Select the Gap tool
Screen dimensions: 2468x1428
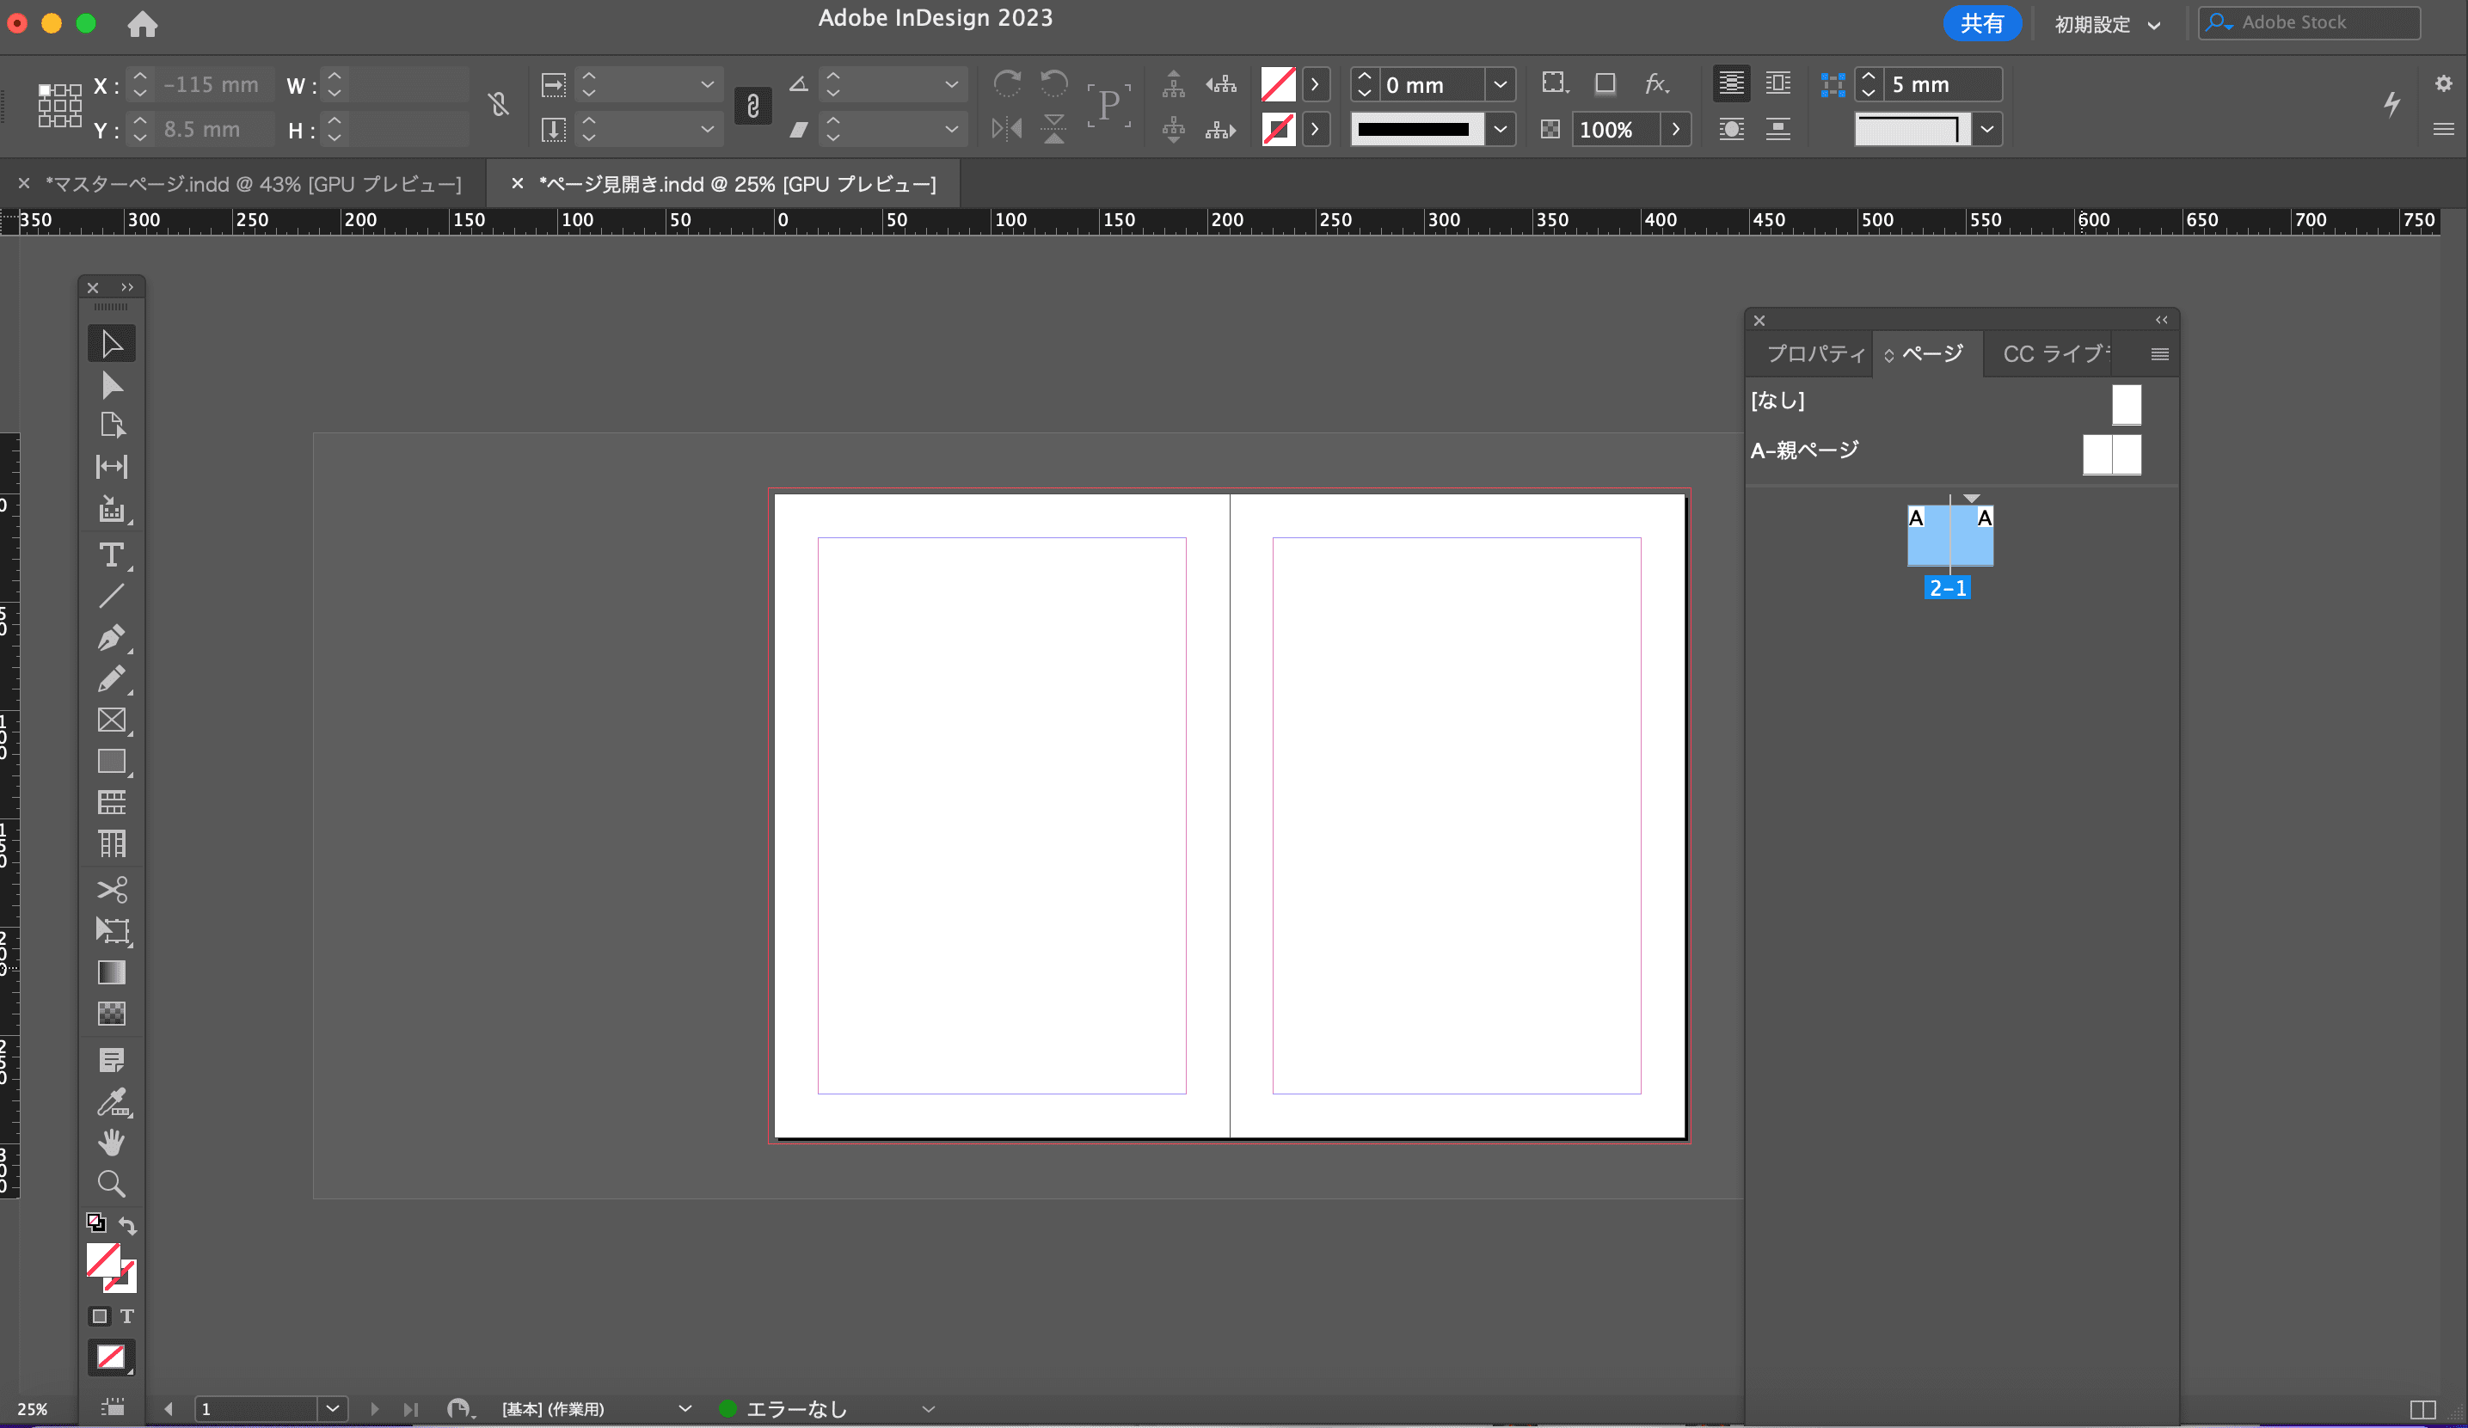tap(112, 466)
